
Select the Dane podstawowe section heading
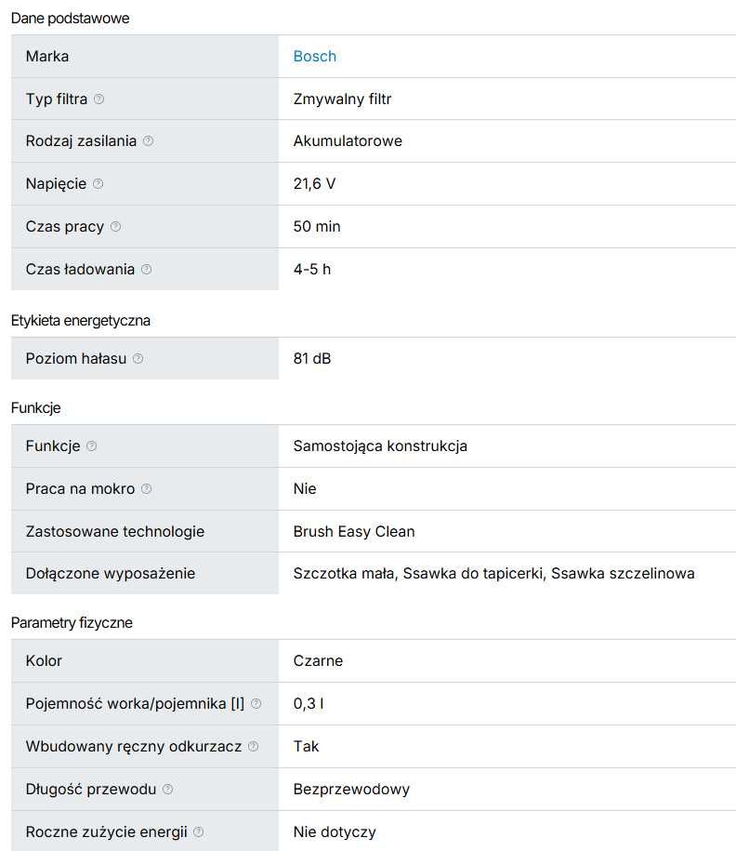coord(70,19)
